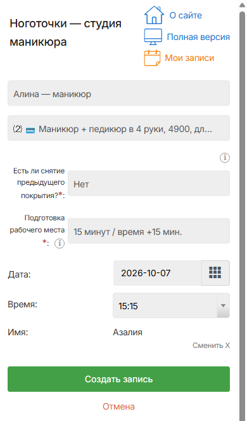Click the Имя: label

pyautogui.click(x=18, y=332)
